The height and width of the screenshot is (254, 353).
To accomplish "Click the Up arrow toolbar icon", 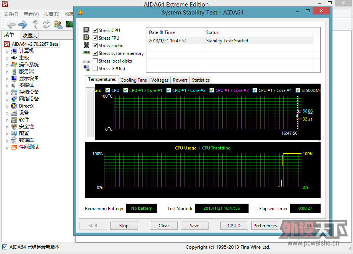I will coord(35,24).
